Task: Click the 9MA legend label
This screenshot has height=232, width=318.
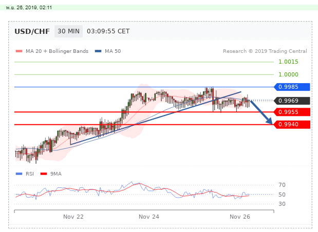Action: click(x=56, y=174)
